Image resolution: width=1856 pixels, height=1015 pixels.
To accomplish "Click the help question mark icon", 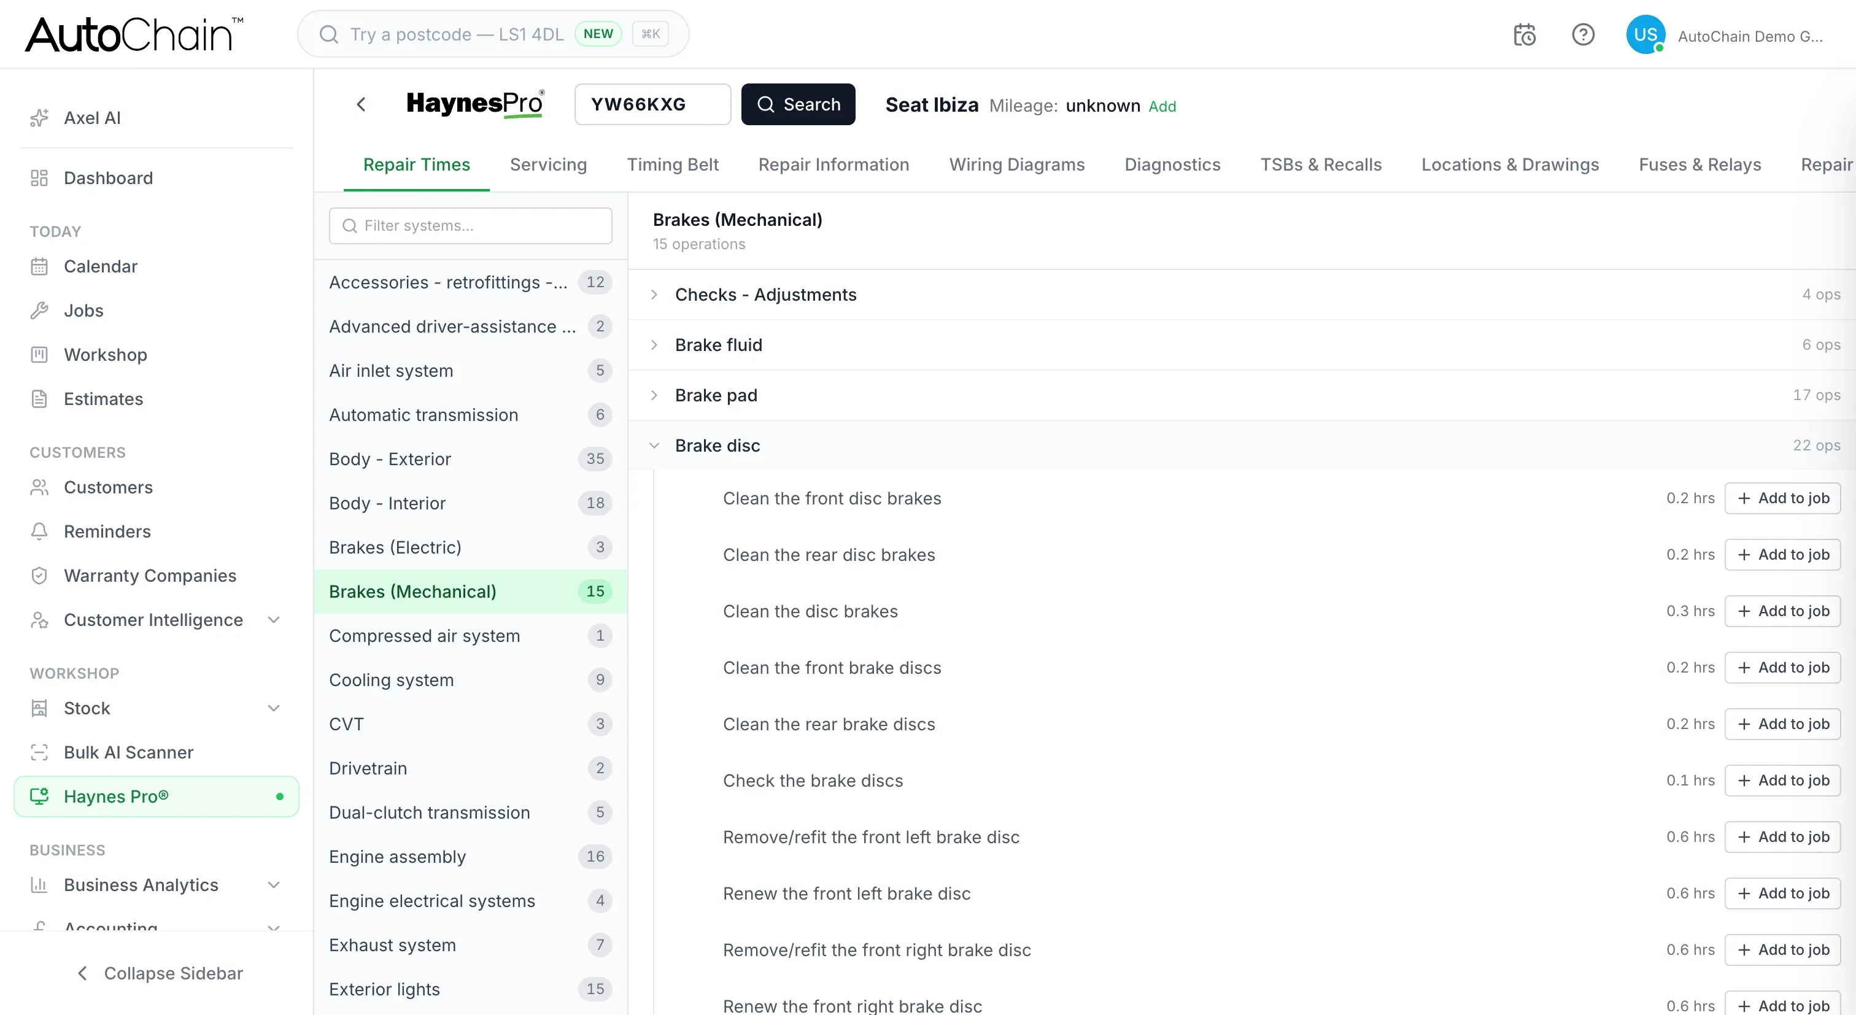I will (1583, 34).
